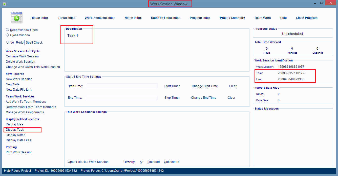The image size is (338, 176).
Task: Open the Data File Links Index menu
Action: pos(166,18)
